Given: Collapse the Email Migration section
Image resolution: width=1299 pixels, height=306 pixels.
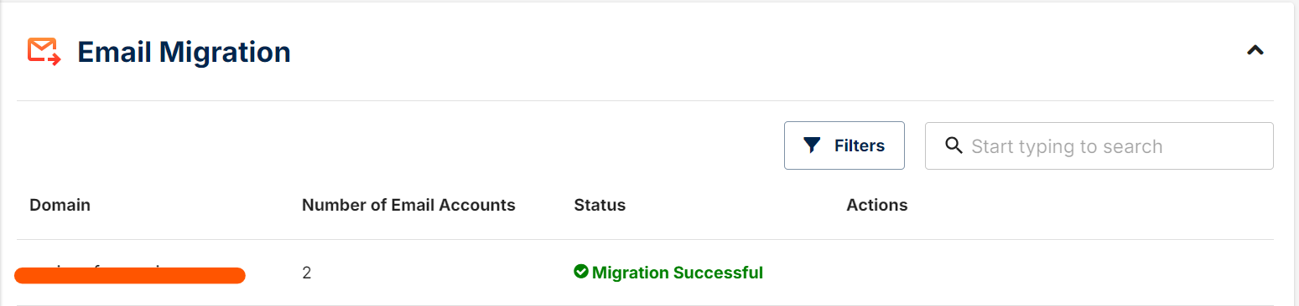Looking at the screenshot, I should coord(1255,50).
